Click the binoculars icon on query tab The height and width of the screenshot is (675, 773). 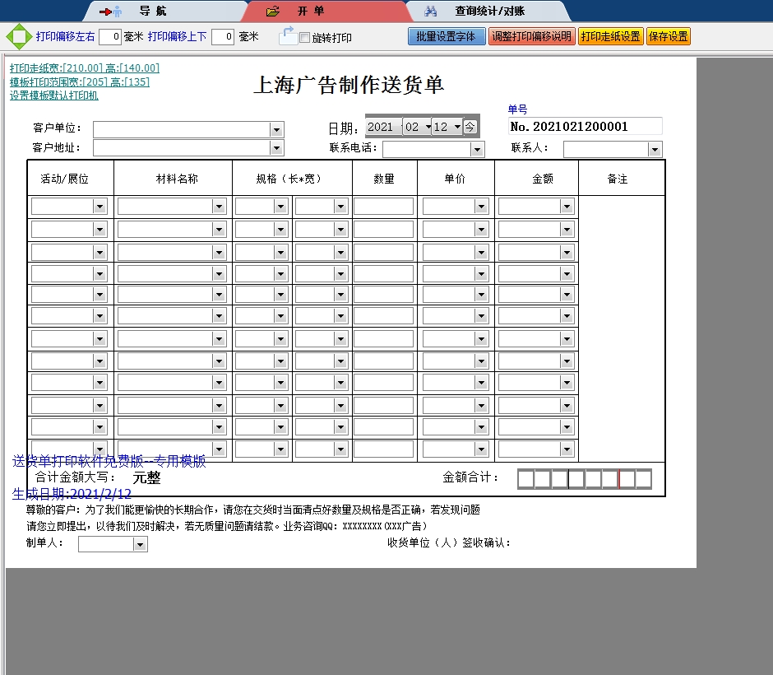tap(430, 12)
